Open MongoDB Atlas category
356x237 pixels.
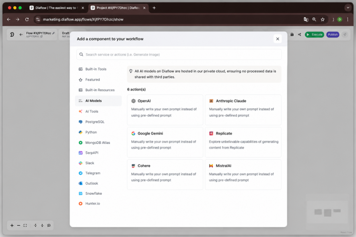click(98, 143)
